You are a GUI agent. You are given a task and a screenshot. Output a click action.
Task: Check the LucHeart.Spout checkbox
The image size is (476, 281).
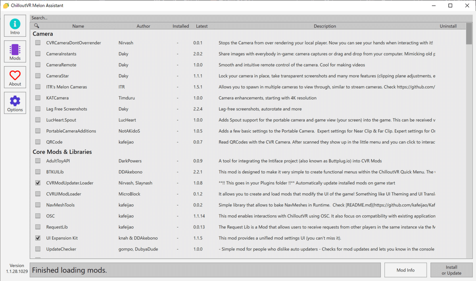(x=38, y=120)
